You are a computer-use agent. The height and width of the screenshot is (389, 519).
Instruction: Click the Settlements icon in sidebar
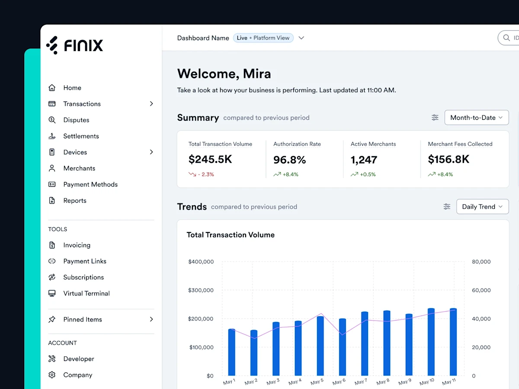tap(52, 136)
